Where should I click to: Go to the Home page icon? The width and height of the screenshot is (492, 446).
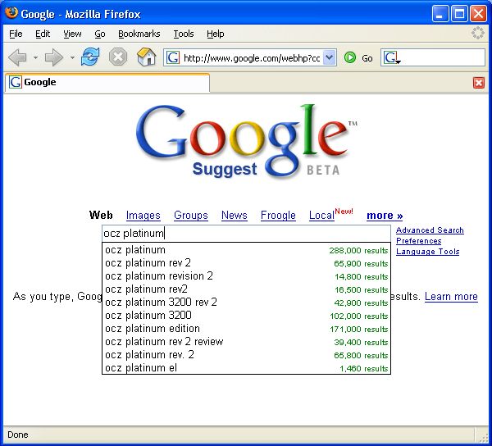(x=146, y=57)
